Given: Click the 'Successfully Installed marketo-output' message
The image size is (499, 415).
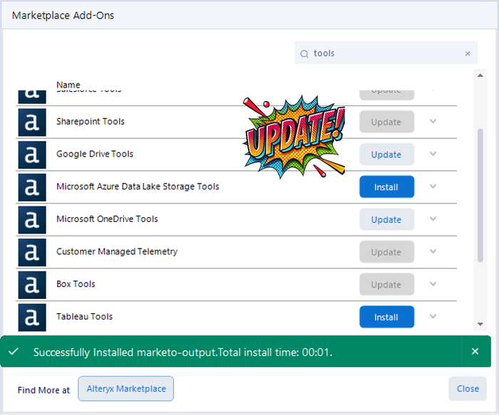Looking at the screenshot, I should (x=182, y=352).
